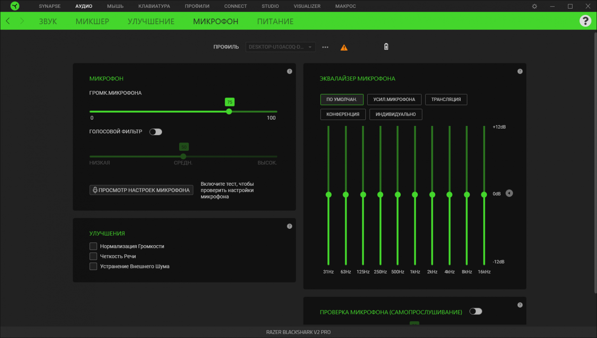This screenshot has height=338, width=597.
Task: Click the back navigation arrow
Action: (x=8, y=21)
